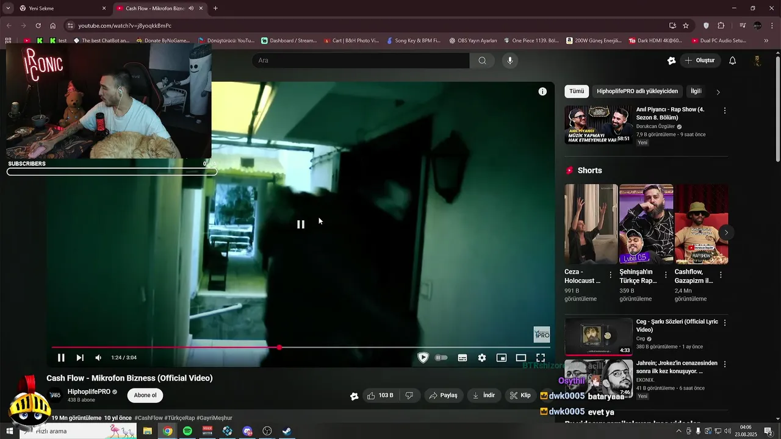Mute Cash Flow tab via speaker icon
Image resolution: width=781 pixels, height=439 pixels.
[x=191, y=9]
